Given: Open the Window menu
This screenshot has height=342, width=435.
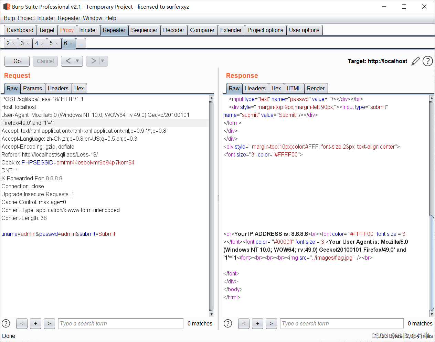Looking at the screenshot, I should (x=93, y=18).
